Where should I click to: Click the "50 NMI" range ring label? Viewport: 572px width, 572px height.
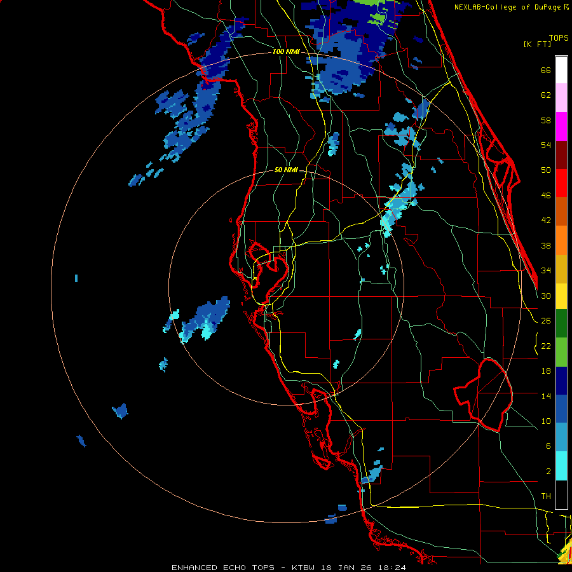pyautogui.click(x=286, y=170)
